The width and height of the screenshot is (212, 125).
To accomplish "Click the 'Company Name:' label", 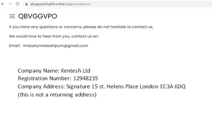I will pyautogui.click(x=39, y=71).
